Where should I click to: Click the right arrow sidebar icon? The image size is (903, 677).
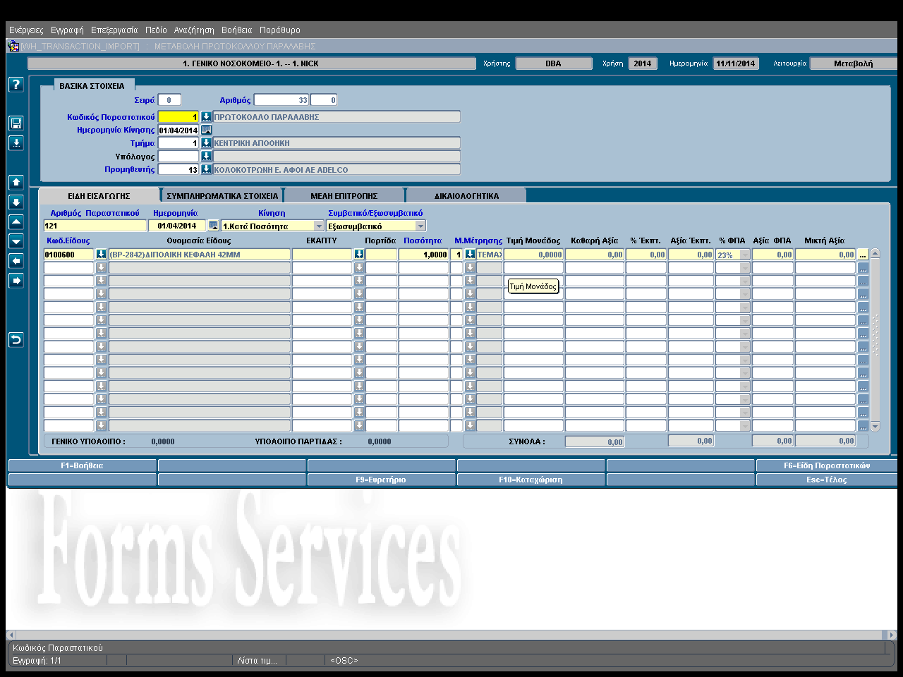pyautogui.click(x=16, y=281)
